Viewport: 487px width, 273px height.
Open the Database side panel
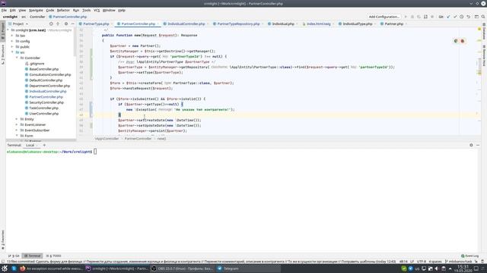click(484, 31)
